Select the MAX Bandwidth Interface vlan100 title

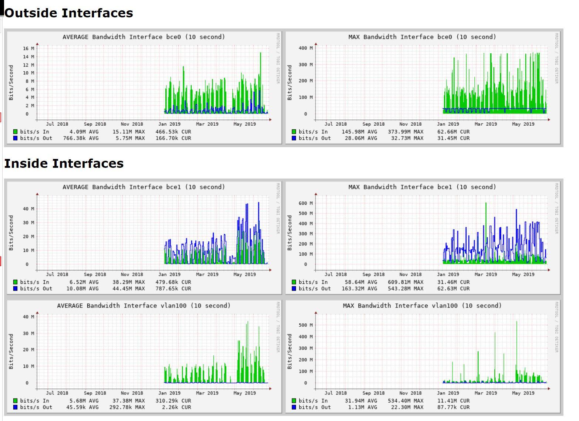coord(421,306)
